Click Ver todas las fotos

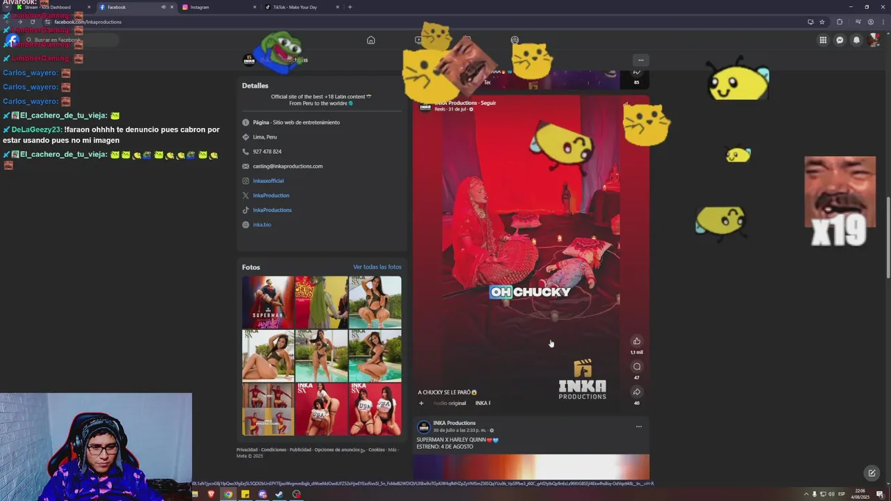click(x=377, y=267)
